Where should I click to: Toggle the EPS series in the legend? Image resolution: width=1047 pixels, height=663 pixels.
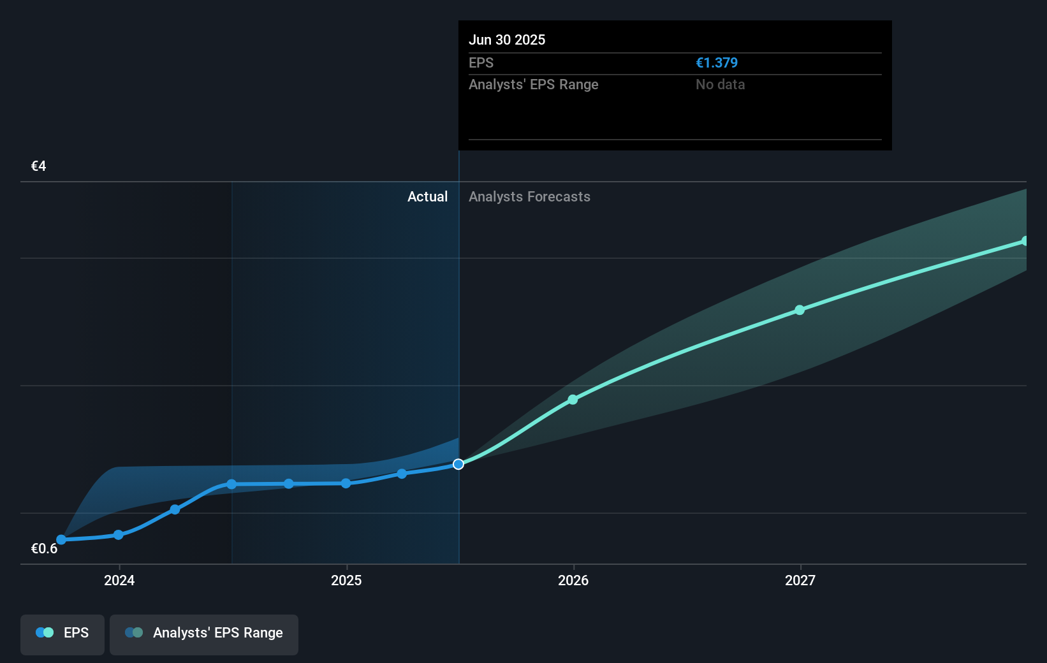tap(62, 633)
